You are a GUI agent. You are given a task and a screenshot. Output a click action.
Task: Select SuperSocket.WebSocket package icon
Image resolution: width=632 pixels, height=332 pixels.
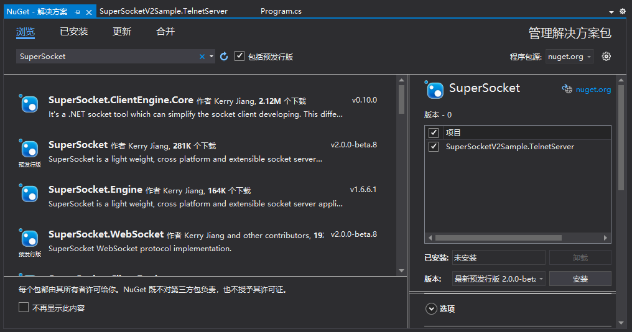tap(29, 237)
